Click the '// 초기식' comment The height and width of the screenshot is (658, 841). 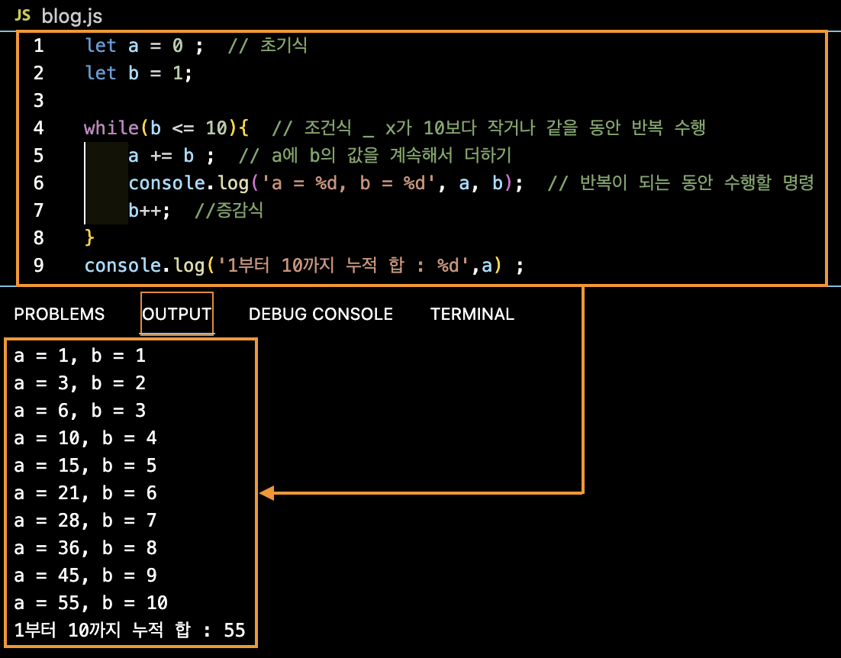coord(267,45)
